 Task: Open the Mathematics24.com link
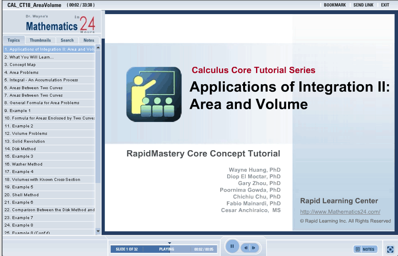coord(340,212)
